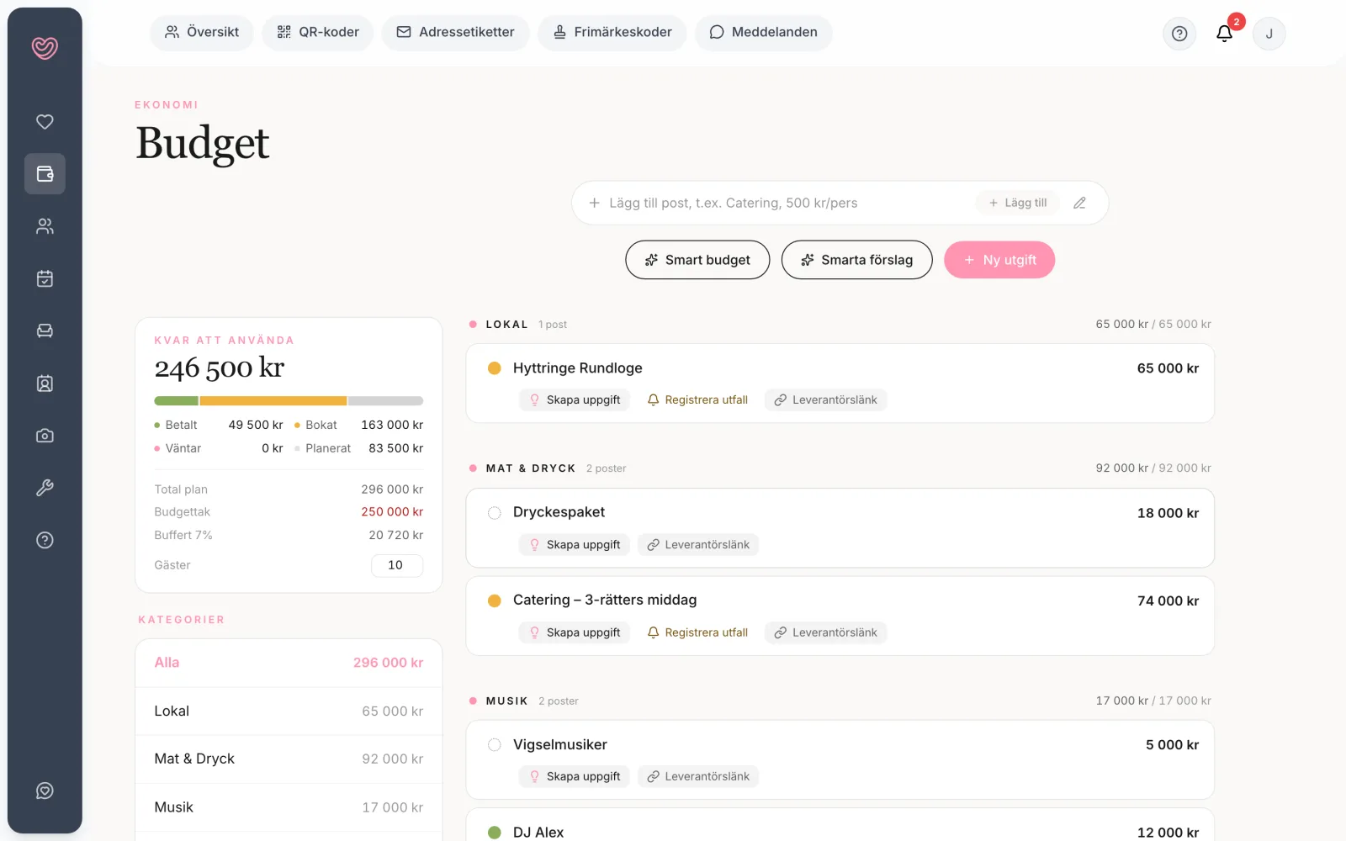Open the wrench tools sidebar icon
The image size is (1346, 841).
pos(45,488)
